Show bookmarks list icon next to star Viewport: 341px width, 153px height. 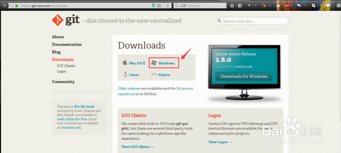coord(240,6)
